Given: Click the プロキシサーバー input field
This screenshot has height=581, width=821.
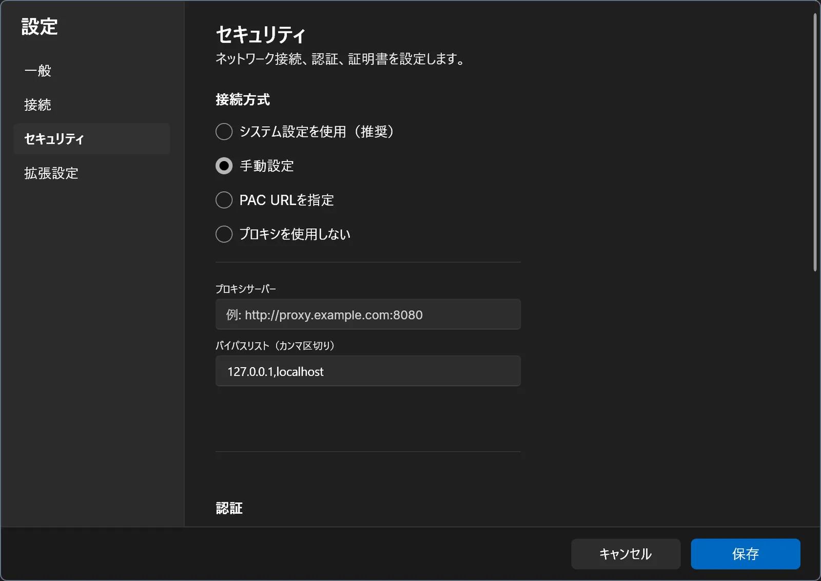Looking at the screenshot, I should tap(368, 314).
